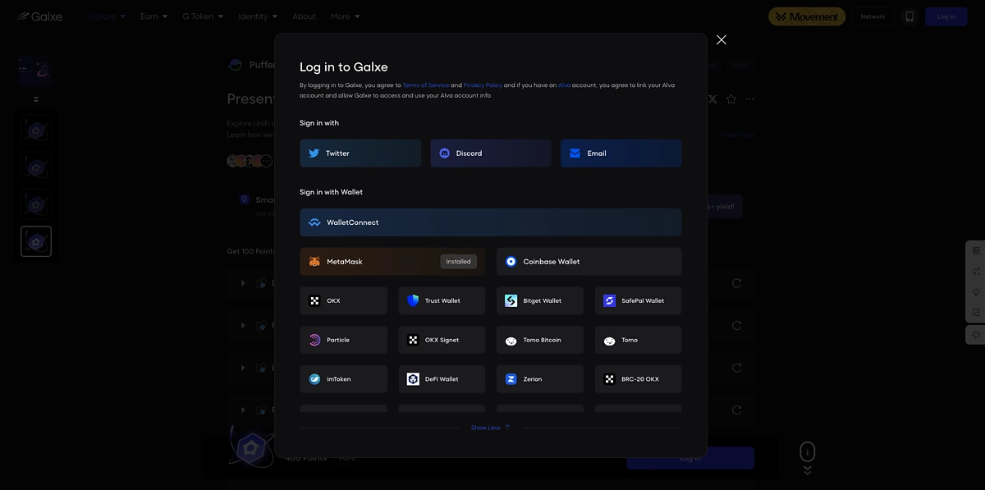Click the BRC-20 OKX icon
Viewport: 985px width, 490px height.
coord(609,379)
